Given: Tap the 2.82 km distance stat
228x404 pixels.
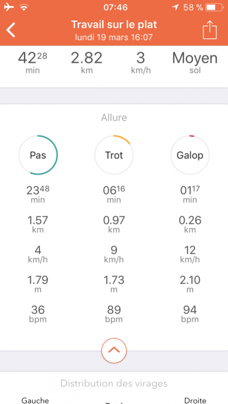Looking at the screenshot, I should (x=86, y=63).
